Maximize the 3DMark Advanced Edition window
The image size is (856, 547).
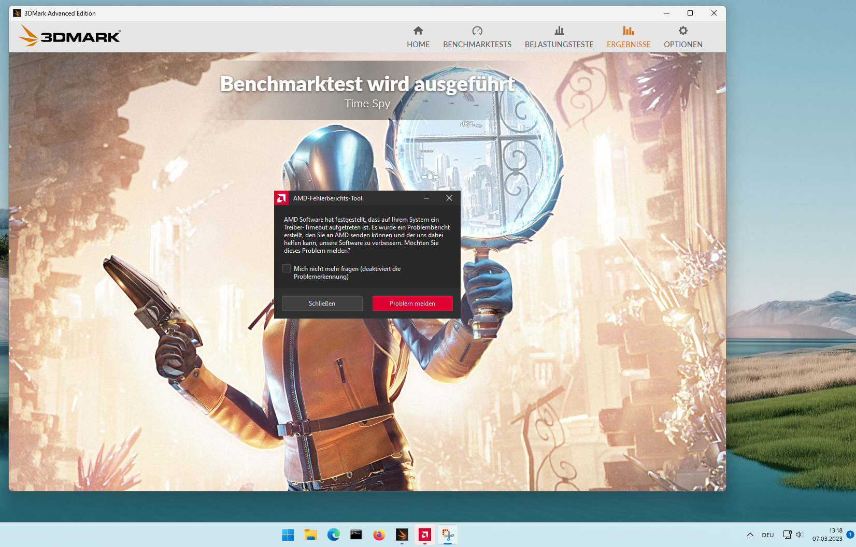(690, 13)
